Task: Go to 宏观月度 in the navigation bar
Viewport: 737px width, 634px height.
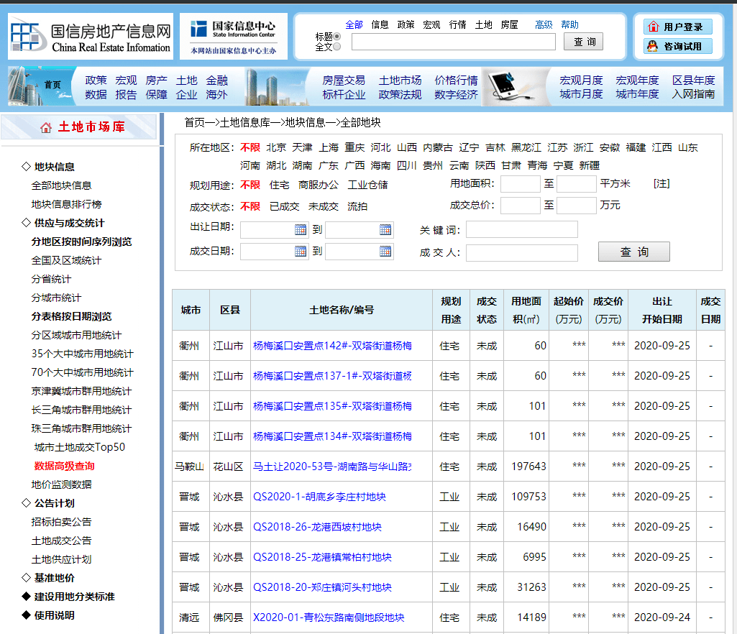Action: [581, 81]
